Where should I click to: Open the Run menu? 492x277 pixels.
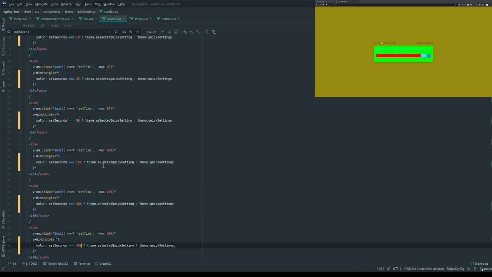(78, 4)
